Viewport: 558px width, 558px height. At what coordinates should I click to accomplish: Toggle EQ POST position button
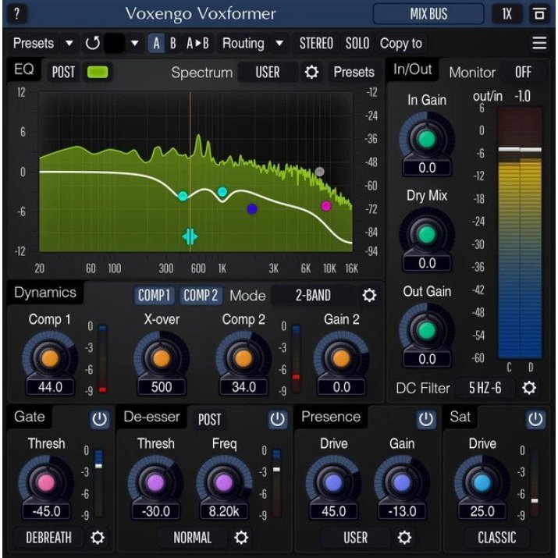coord(63,73)
